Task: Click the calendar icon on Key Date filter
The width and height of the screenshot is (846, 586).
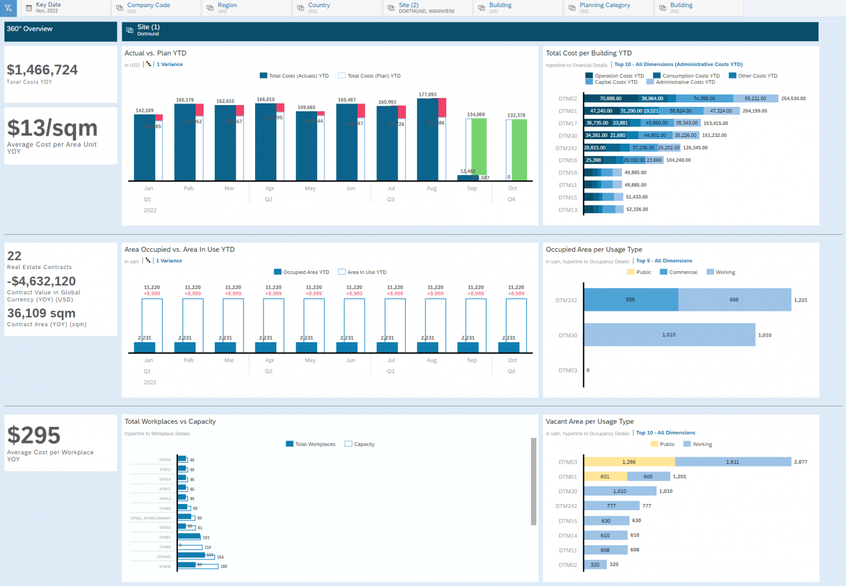Action: [30, 8]
